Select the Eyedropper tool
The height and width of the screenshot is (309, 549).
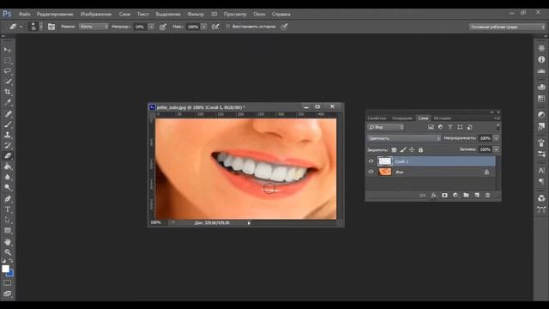(x=8, y=103)
